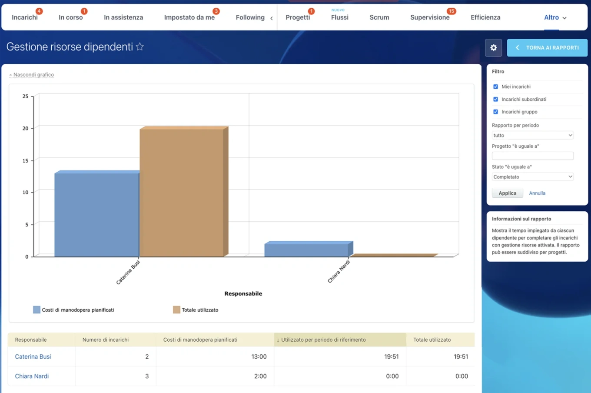Image resolution: width=591 pixels, height=393 pixels.
Task: Switch to the Scrum tab
Action: point(379,17)
